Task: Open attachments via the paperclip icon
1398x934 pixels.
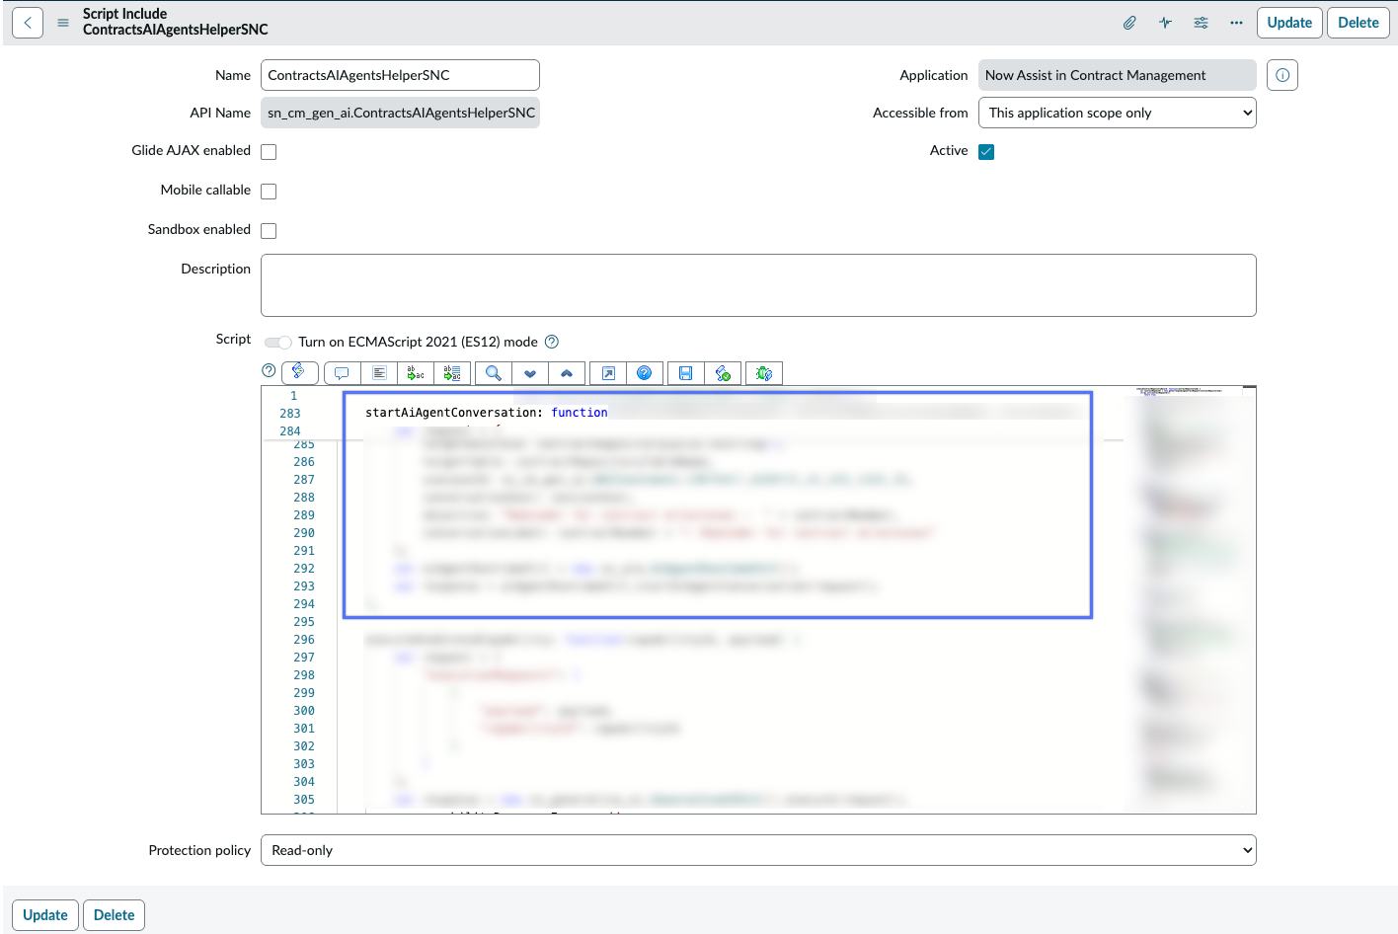Action: (x=1129, y=23)
